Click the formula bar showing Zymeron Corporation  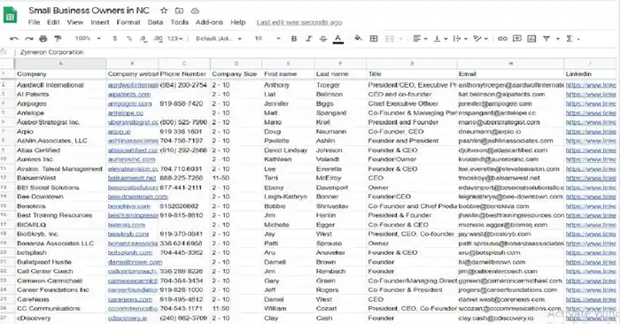point(316,52)
